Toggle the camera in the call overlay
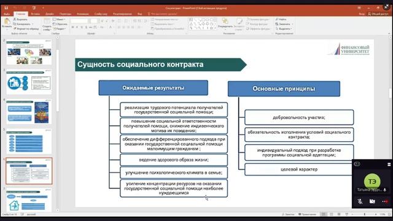Screen dimensions: 393x221 click(372, 201)
